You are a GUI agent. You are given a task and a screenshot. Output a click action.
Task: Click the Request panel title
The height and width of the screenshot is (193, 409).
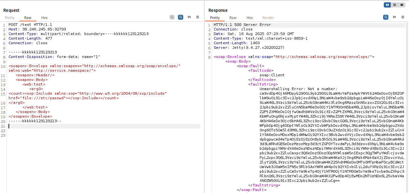(11, 10)
